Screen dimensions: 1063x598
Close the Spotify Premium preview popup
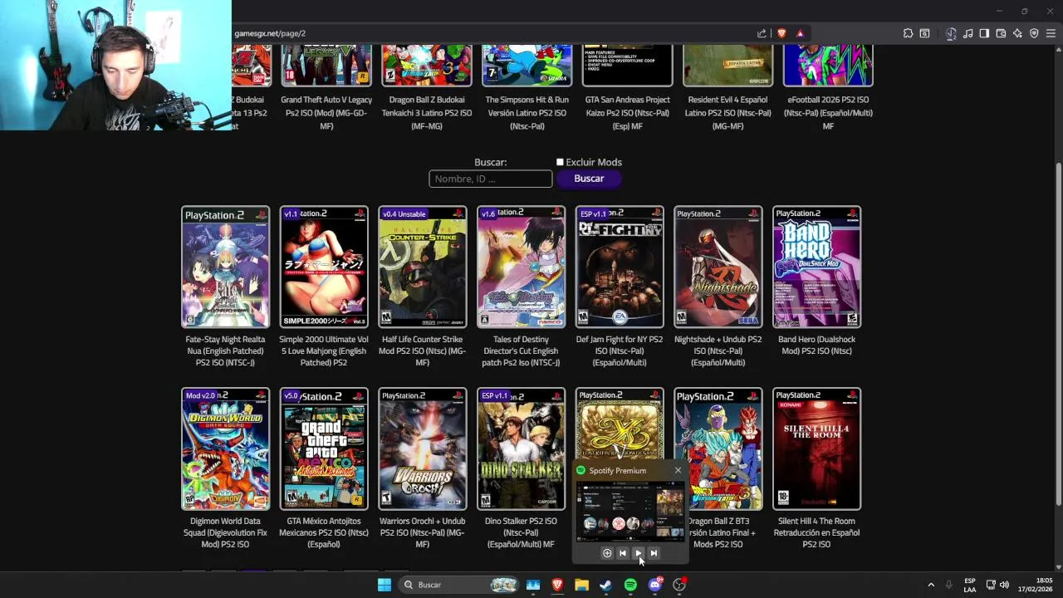[x=678, y=470]
